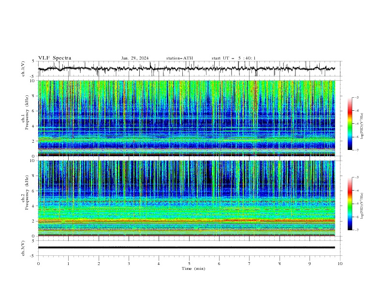Click the ch.2 log(PSD) colorbar label
The height and width of the screenshot is (296, 383).
362,206
